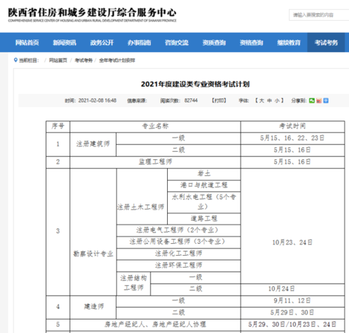Click the 序号 table header
Image resolution: width=349 pixels, height=333 pixels.
(x=58, y=127)
